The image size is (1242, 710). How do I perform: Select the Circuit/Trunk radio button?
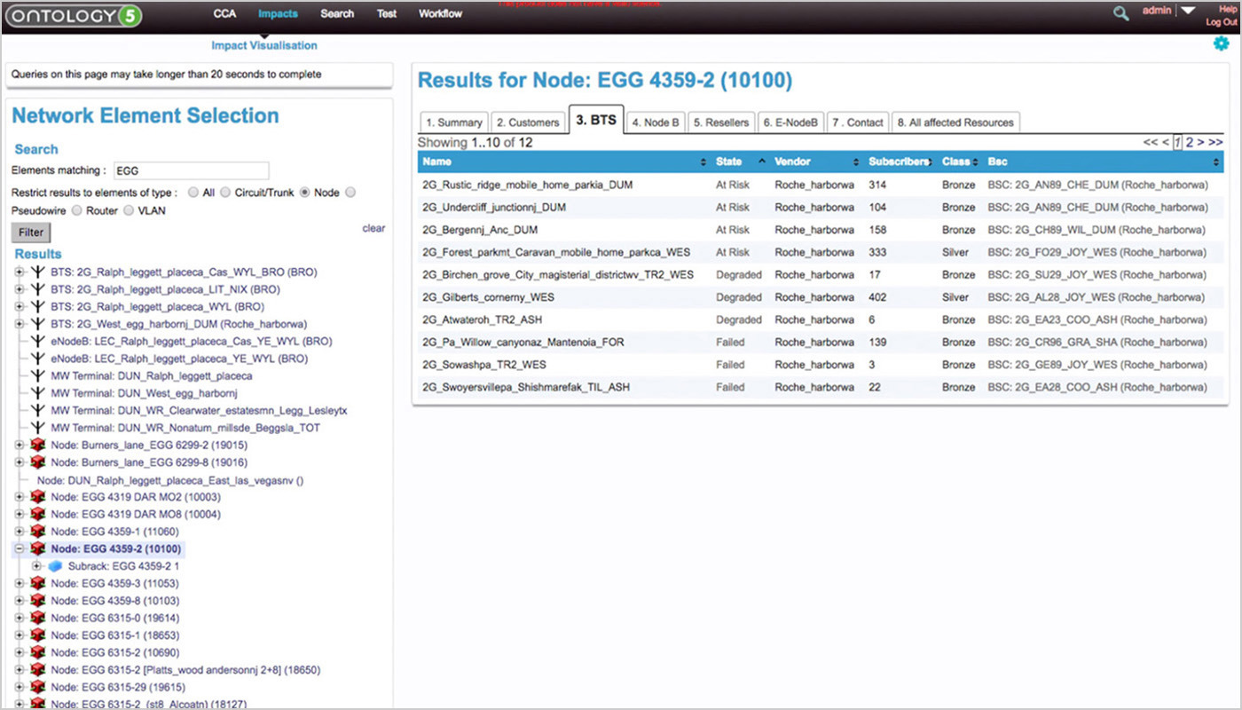click(x=225, y=193)
